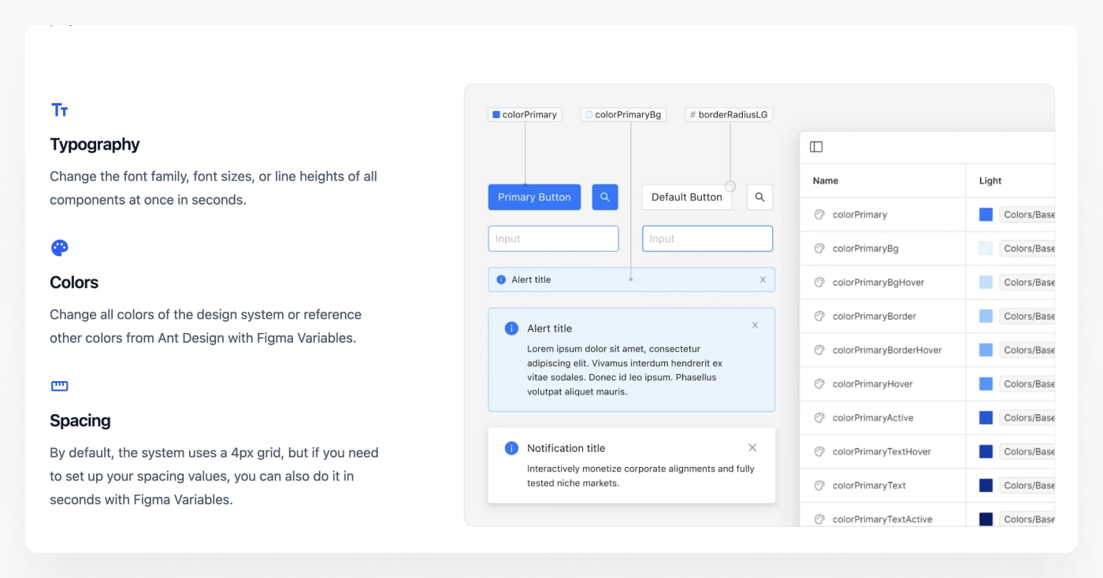1103x578 pixels.
Task: Click the Typography icon
Action: tap(59, 110)
